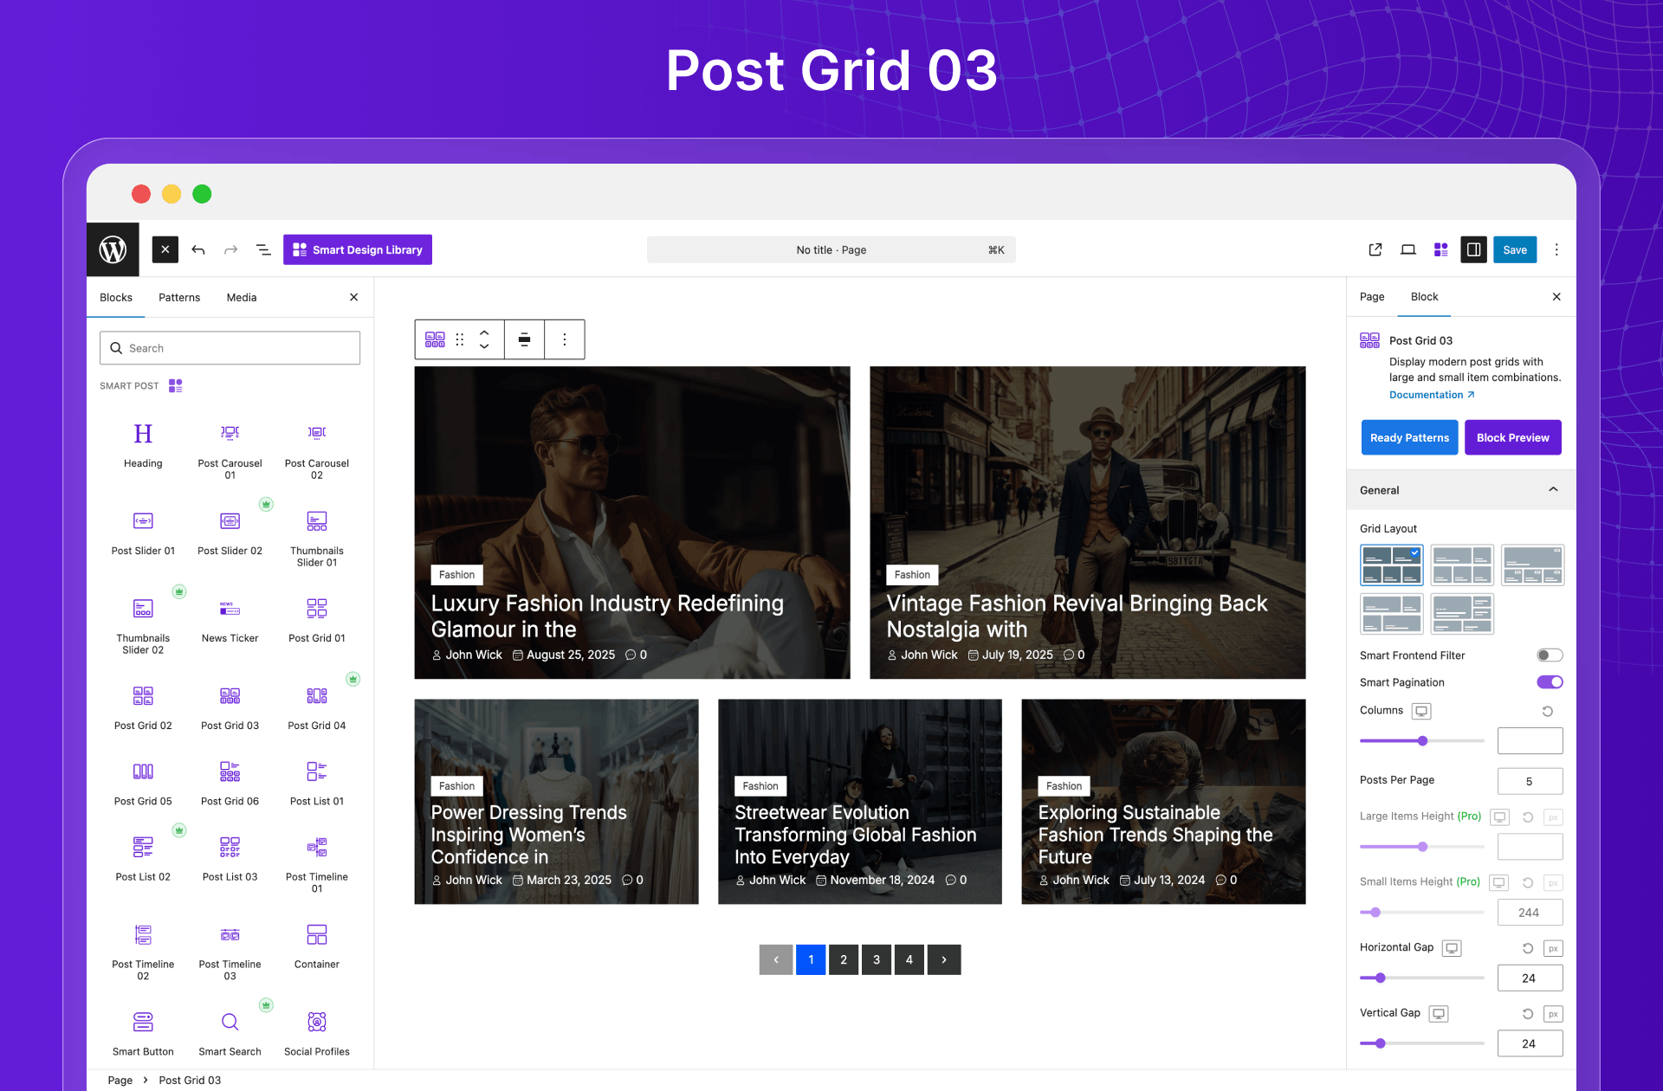Toggle the settings sidebar panel icon
Image resolution: width=1663 pixels, height=1091 pixels.
pyautogui.click(x=1473, y=249)
